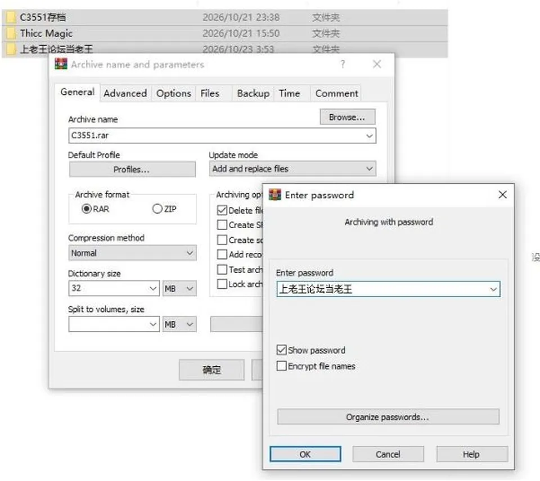Screen dimensions: 540x481
Task: Click the Browse... button
Action: tap(347, 117)
